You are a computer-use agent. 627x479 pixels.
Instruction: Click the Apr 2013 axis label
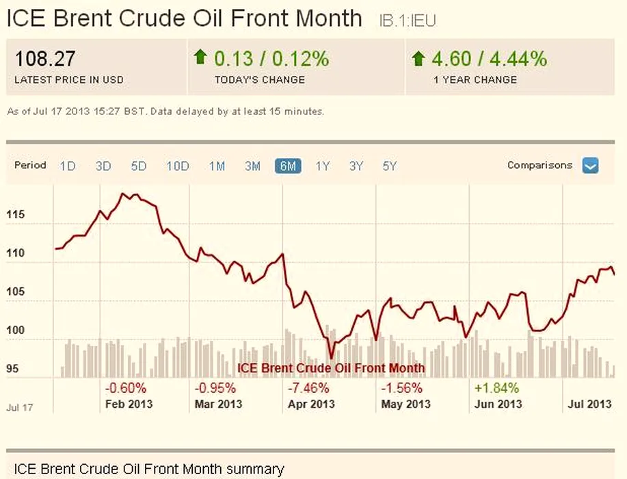pyautogui.click(x=312, y=404)
